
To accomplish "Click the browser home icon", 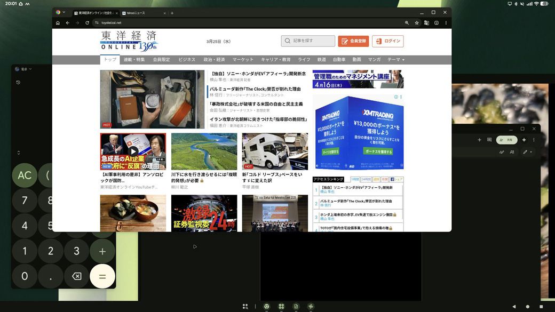I will pyautogui.click(x=58, y=23).
